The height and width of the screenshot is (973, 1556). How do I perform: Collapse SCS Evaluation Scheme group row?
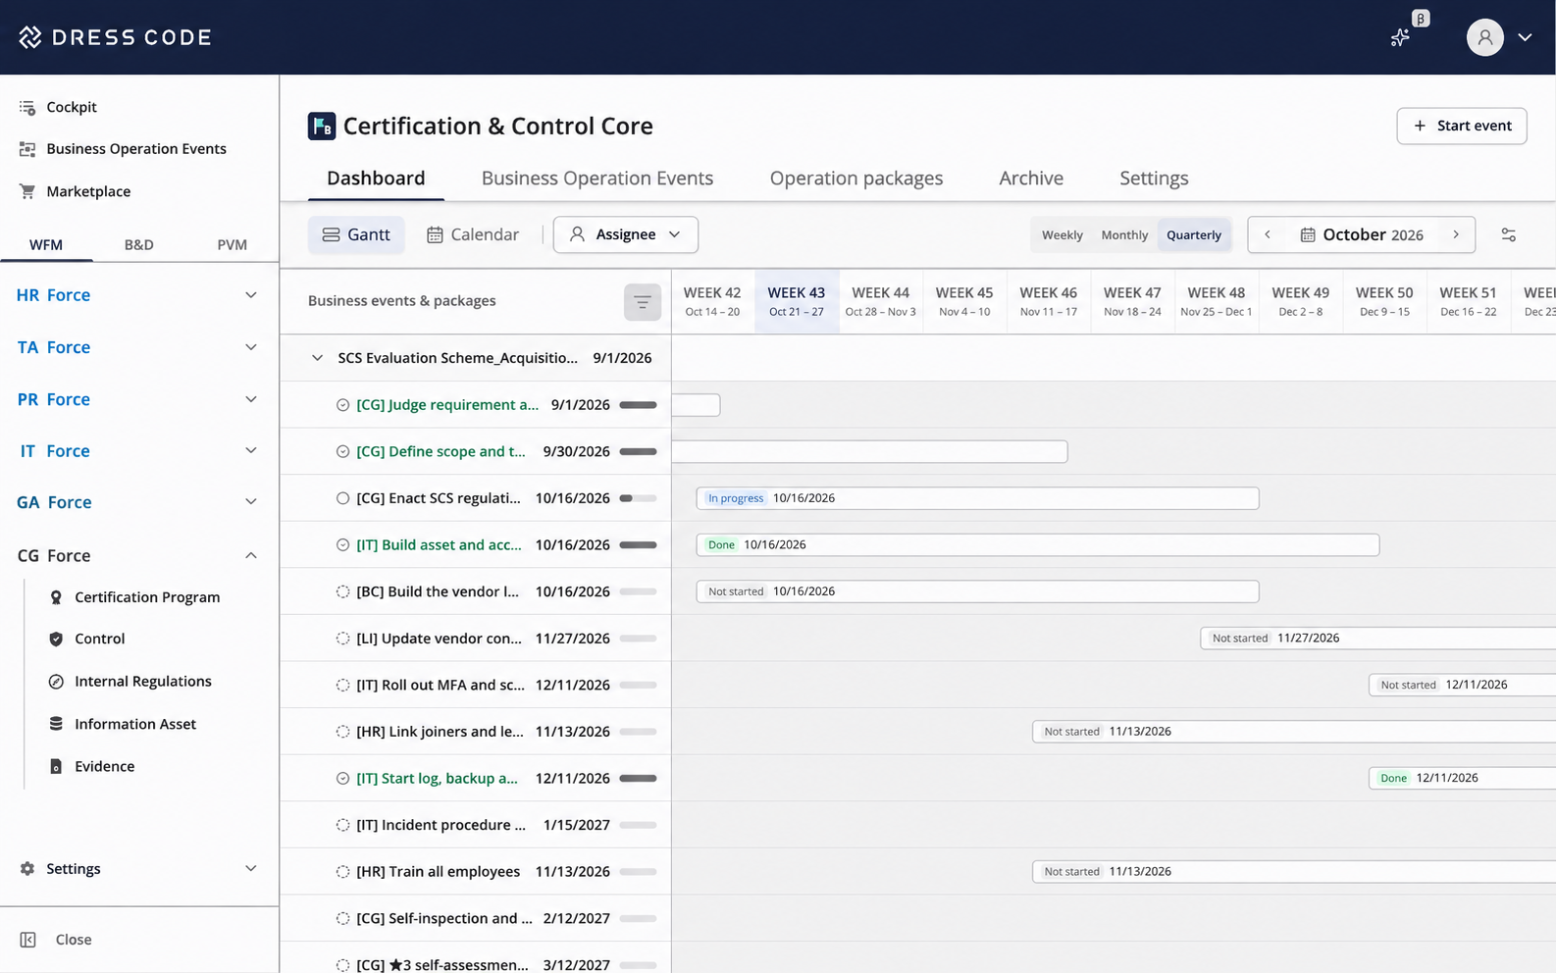pos(317,358)
